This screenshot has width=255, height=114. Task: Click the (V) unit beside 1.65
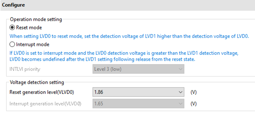pyautogui.click(x=194, y=104)
